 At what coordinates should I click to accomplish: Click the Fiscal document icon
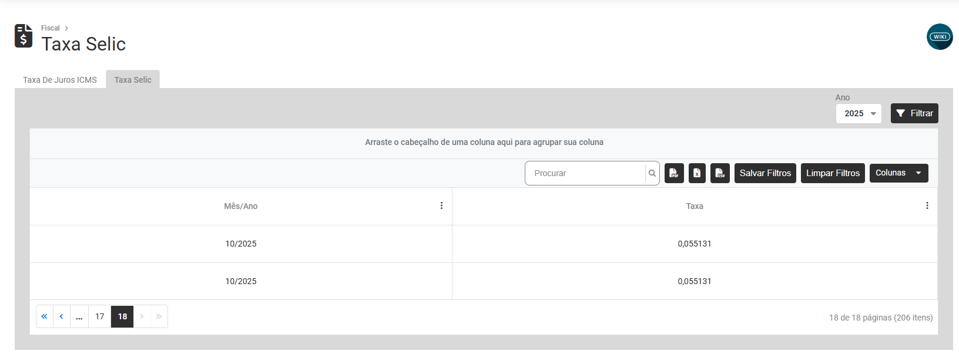[24, 36]
